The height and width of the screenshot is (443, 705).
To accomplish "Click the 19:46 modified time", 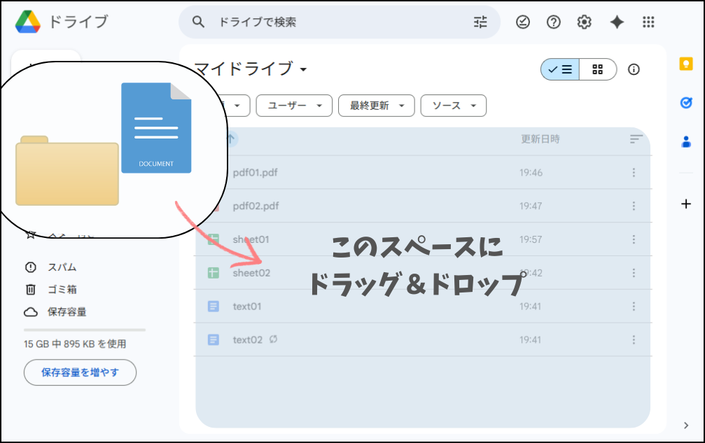I will 531,173.
